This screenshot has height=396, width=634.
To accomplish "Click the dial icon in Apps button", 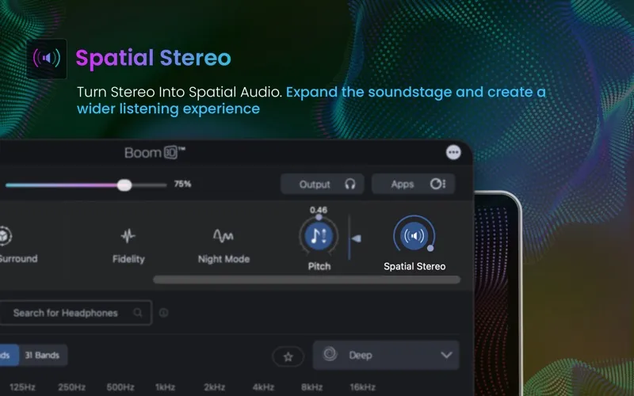I will click(x=438, y=184).
